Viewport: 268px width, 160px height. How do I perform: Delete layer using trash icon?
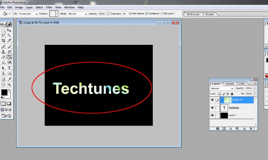tap(250, 129)
